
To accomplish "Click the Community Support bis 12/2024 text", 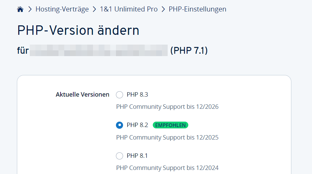I will (167, 168).
